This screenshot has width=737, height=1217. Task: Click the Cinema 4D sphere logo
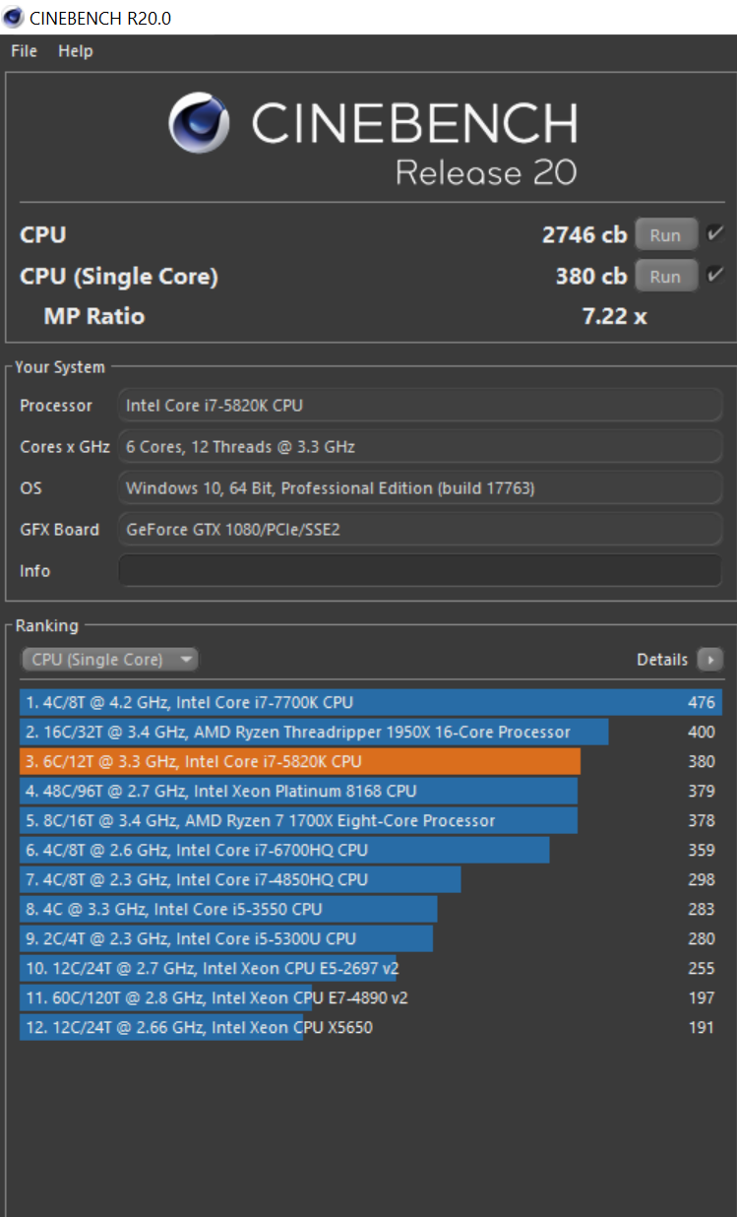pos(199,124)
